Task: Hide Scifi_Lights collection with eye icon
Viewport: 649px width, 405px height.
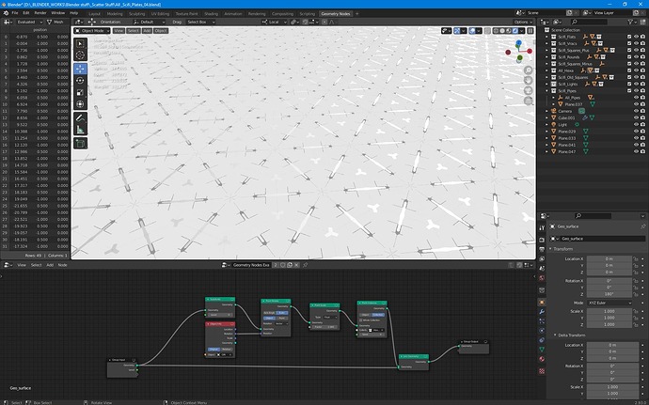Action: 636,84
